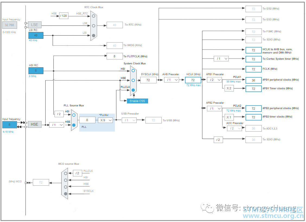Open the APB1 Prescaler dropdown

[x=214, y=80]
